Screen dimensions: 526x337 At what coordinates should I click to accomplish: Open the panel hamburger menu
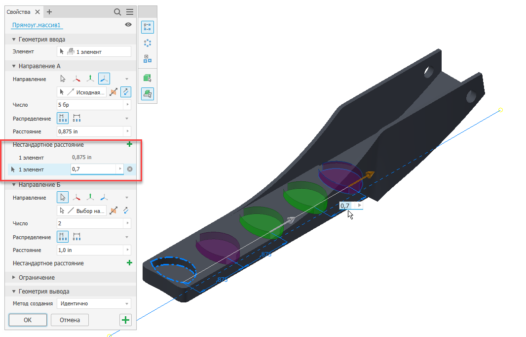[130, 12]
